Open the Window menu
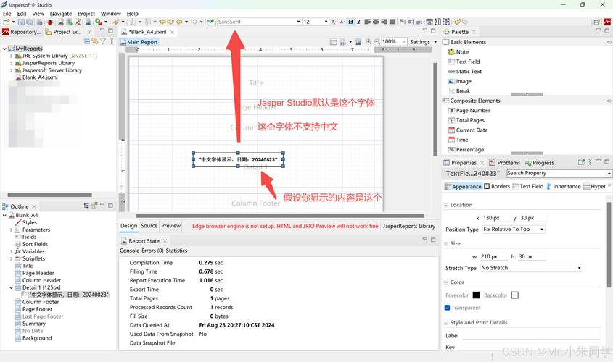Screen dimensions: 613x362 [x=111, y=13]
